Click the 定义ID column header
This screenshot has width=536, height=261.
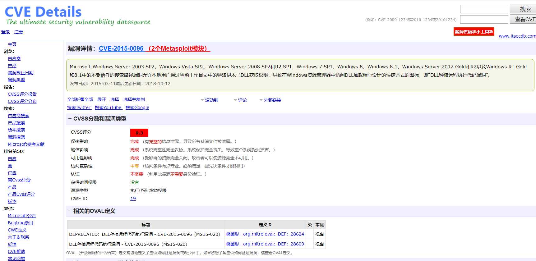(265, 225)
